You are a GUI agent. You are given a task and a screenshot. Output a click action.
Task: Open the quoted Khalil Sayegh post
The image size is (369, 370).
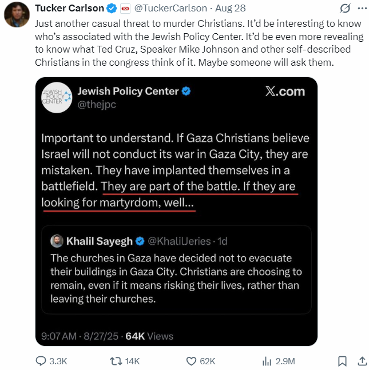tap(176, 277)
